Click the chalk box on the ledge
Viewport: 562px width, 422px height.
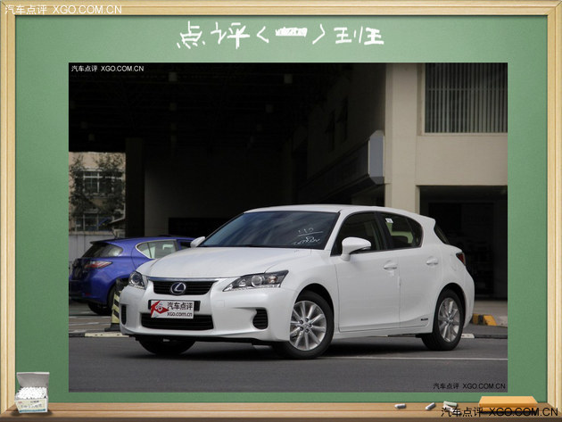32,392
